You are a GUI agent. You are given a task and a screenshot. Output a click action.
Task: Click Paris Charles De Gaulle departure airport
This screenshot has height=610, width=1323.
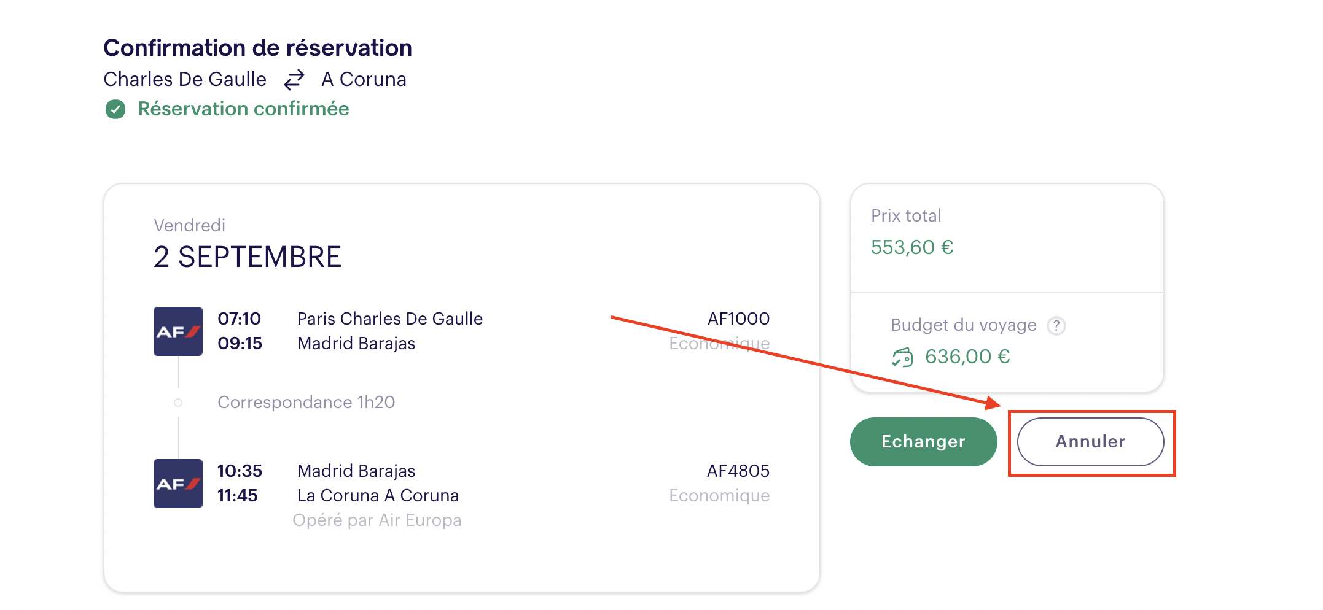(x=390, y=319)
